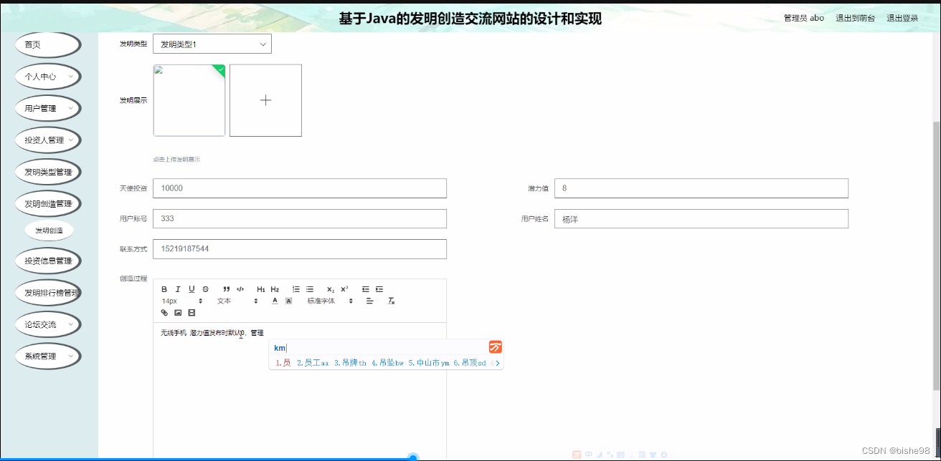Toggle superscript formatting
This screenshot has width=941, height=461.
tap(344, 289)
